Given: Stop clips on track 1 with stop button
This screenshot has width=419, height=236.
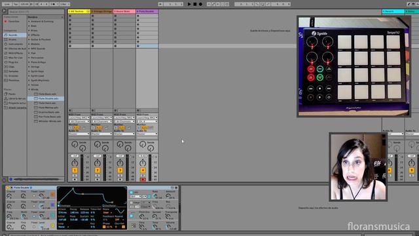Looking at the screenshot, I should (x=70, y=111).
